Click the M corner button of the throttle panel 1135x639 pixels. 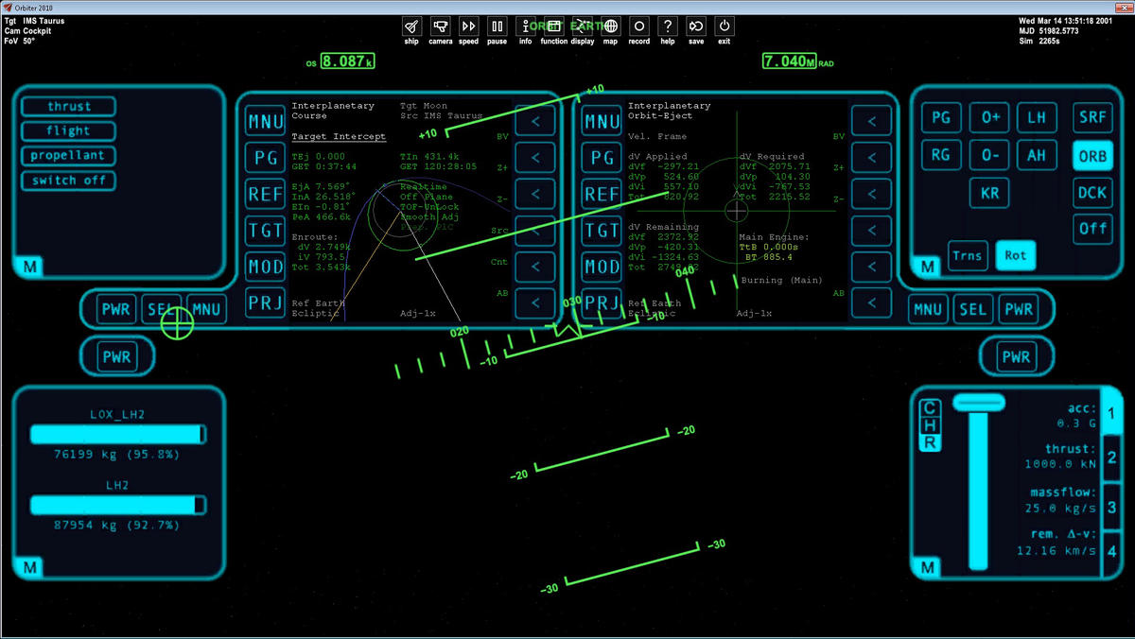click(928, 567)
